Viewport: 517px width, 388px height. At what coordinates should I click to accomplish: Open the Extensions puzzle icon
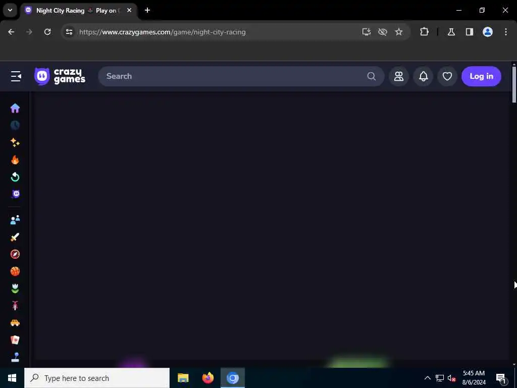pos(424,32)
